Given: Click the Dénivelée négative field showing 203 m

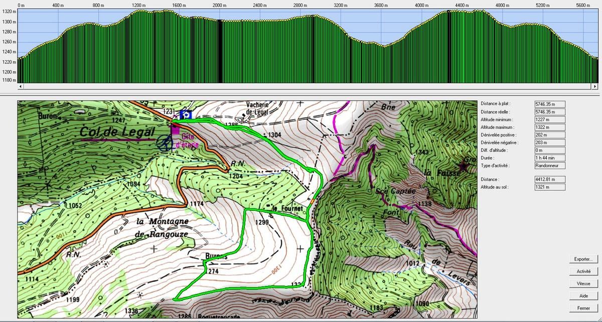Looking at the screenshot, I should (x=550, y=143).
